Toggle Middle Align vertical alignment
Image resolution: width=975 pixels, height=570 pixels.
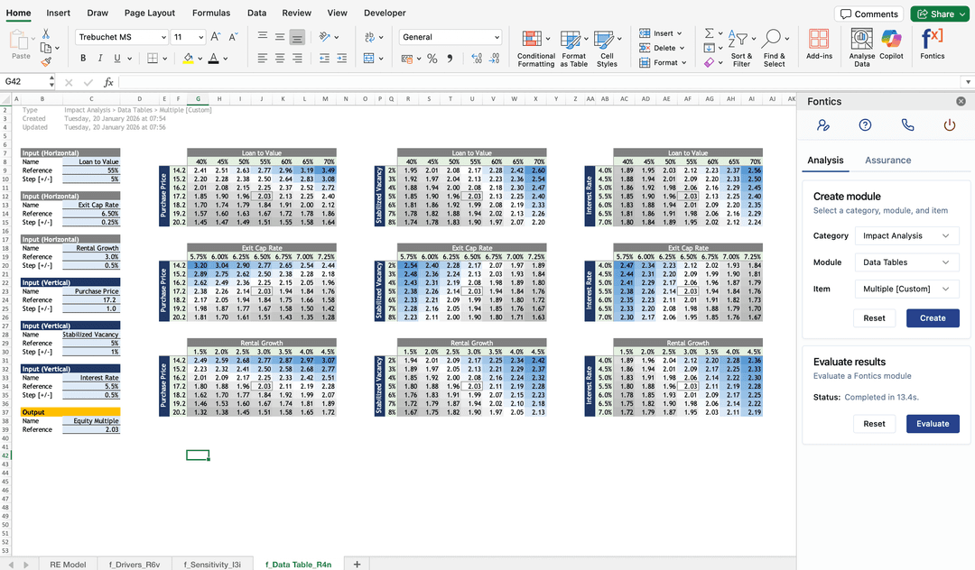click(280, 37)
